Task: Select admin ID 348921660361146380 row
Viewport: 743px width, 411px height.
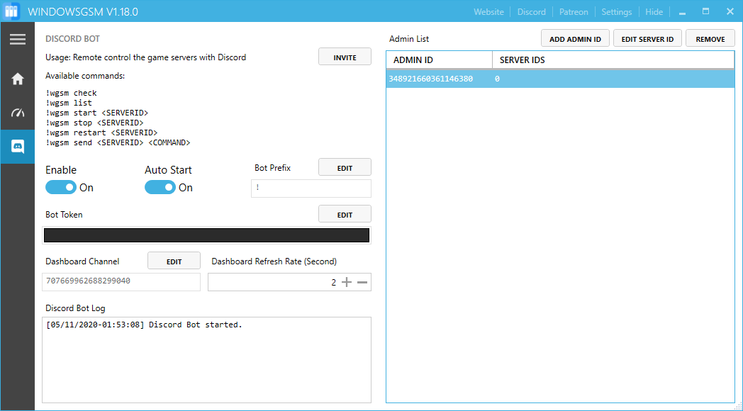Action: (x=560, y=79)
